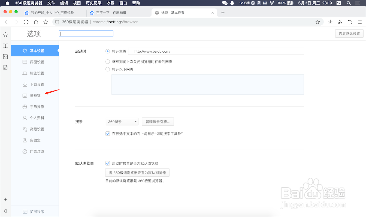The image size is (366, 217).
Task: Open the 360搜索 search engine dropdown
Action: pyautogui.click(x=122, y=122)
